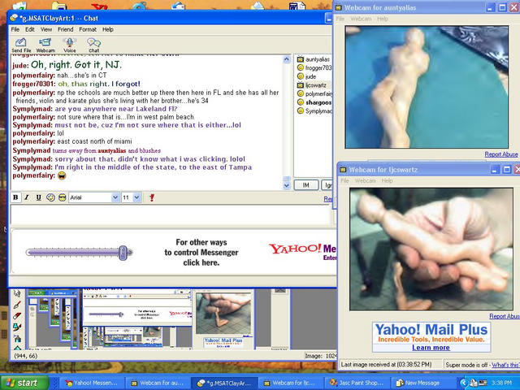Select the brush tool in Paint Shop Pro

(x=17, y=305)
